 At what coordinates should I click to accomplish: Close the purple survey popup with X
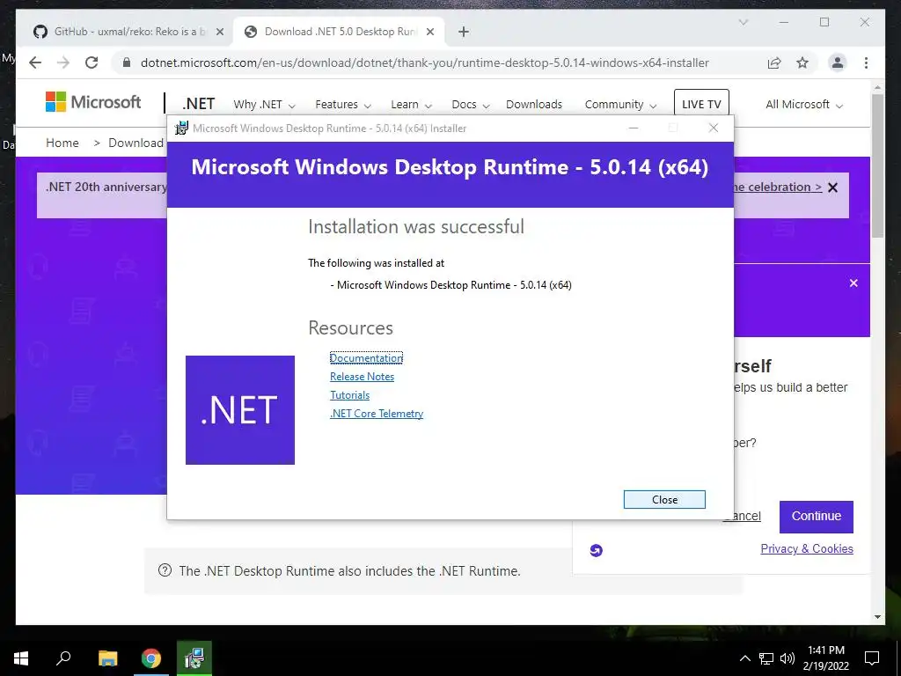[x=853, y=283]
